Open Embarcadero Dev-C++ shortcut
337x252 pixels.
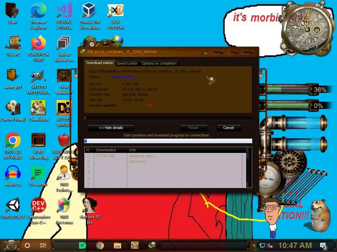39,211
